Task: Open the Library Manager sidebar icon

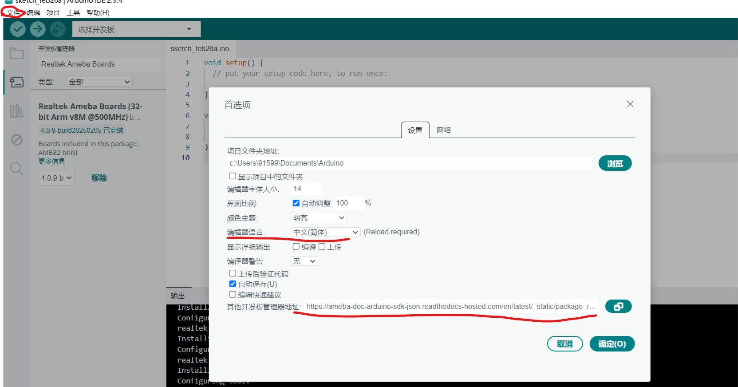Action: [x=17, y=111]
